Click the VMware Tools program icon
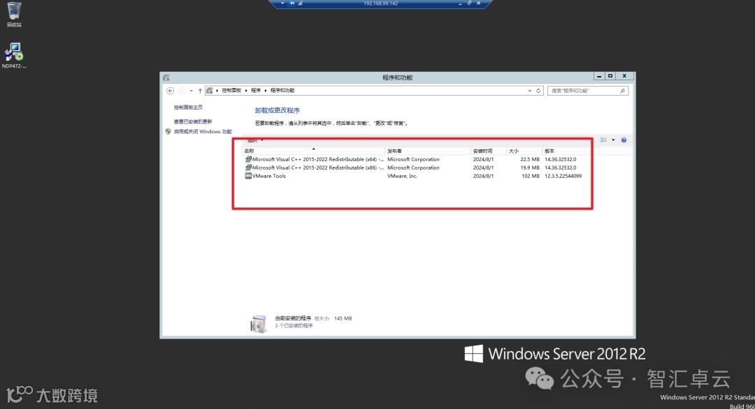 pos(248,176)
